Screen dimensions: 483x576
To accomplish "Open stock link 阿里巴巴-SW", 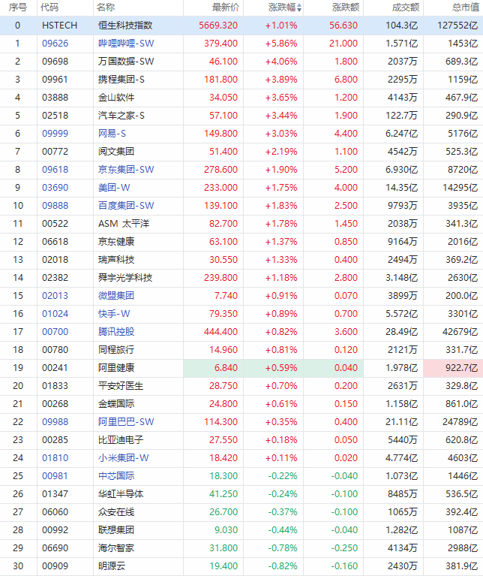I will (x=126, y=421).
